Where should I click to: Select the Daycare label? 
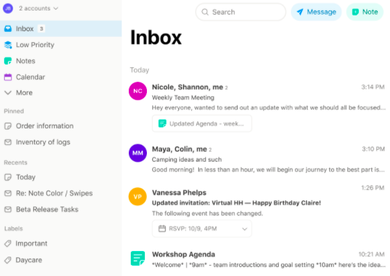[28, 260]
